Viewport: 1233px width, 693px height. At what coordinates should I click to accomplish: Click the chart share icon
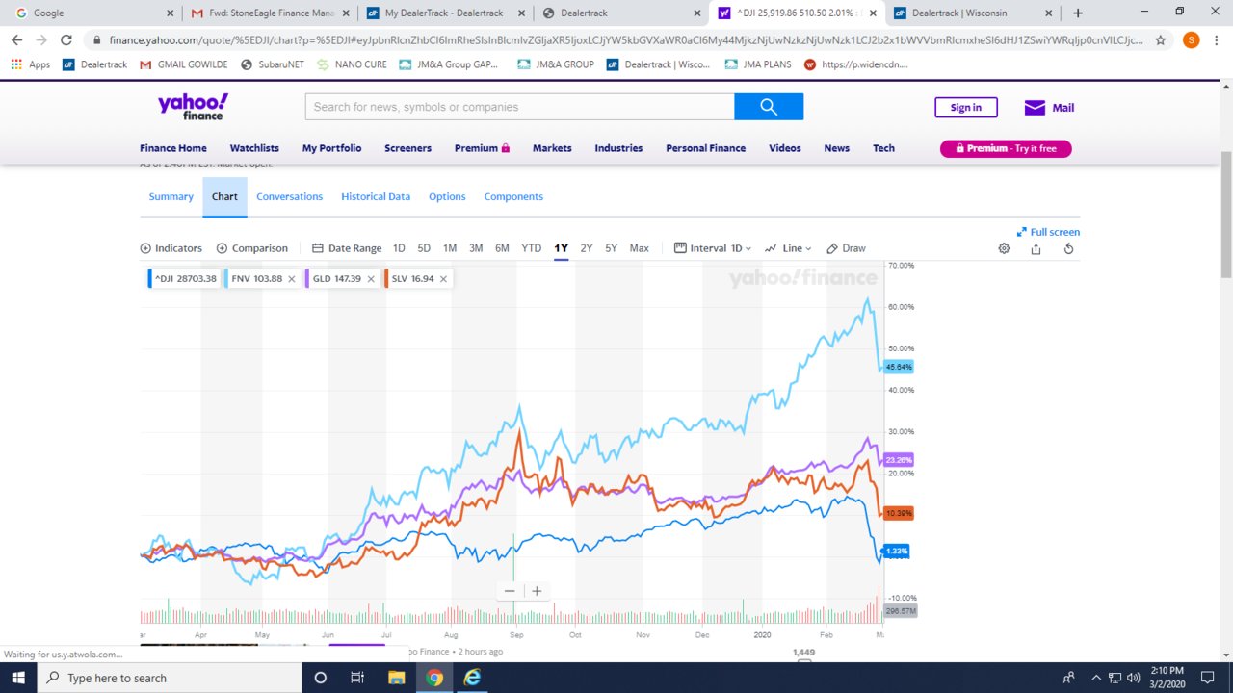1036,248
